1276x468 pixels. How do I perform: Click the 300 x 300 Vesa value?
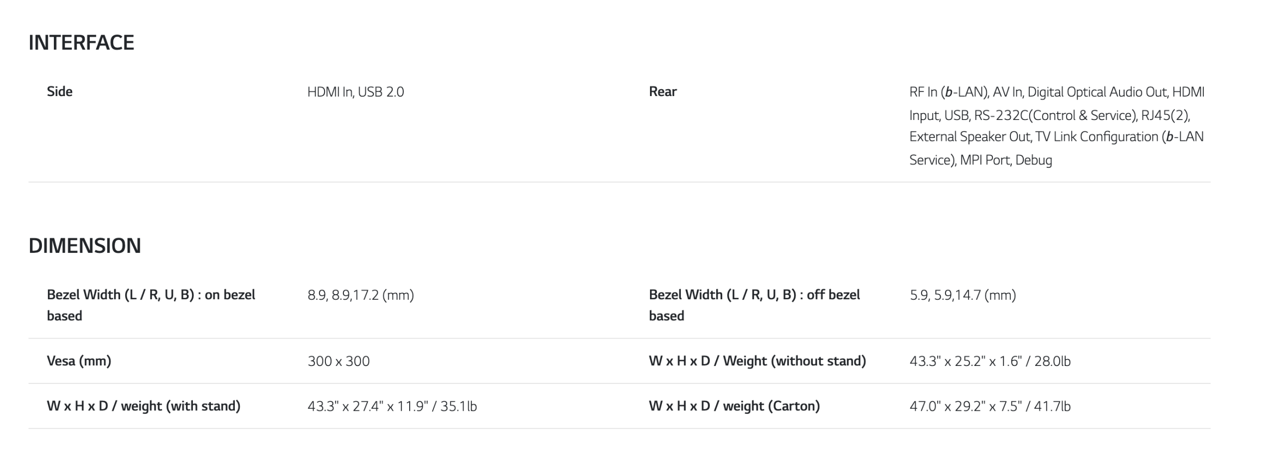(338, 361)
